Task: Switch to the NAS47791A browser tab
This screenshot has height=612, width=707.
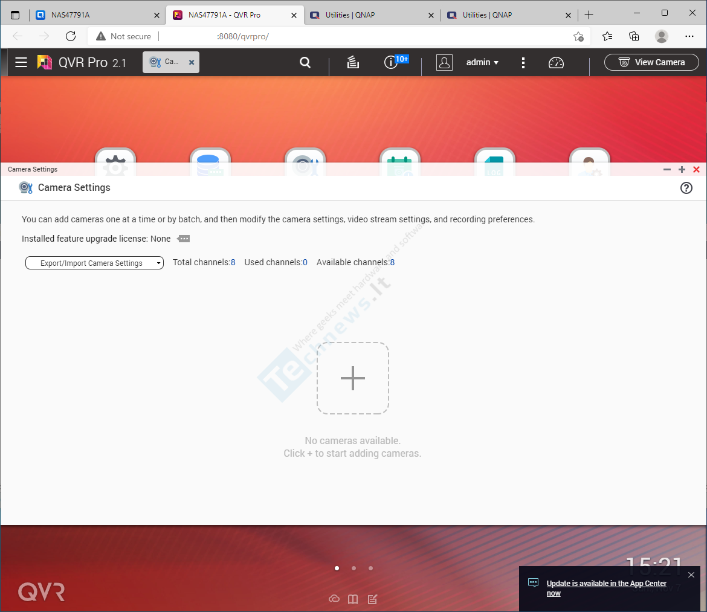Action: click(x=97, y=15)
